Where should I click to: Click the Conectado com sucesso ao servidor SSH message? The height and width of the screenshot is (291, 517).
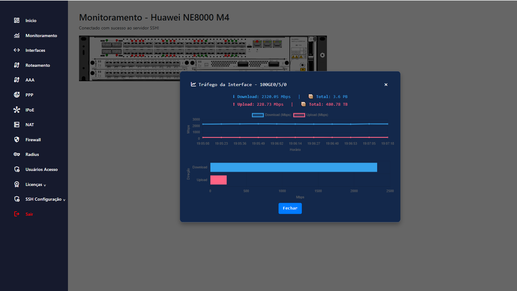tap(119, 28)
